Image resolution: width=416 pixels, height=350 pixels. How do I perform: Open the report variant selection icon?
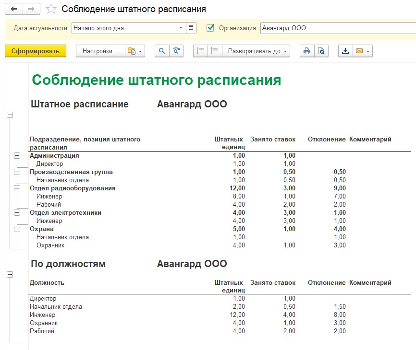click(x=132, y=51)
